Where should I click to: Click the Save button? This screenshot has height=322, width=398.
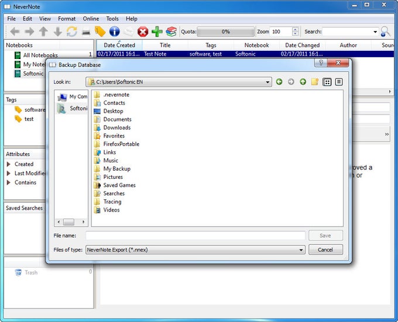tap(325, 236)
